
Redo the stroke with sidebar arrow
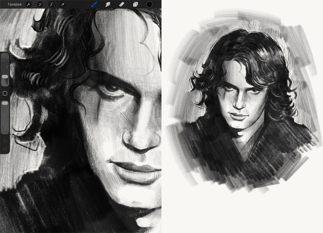pos(5,149)
